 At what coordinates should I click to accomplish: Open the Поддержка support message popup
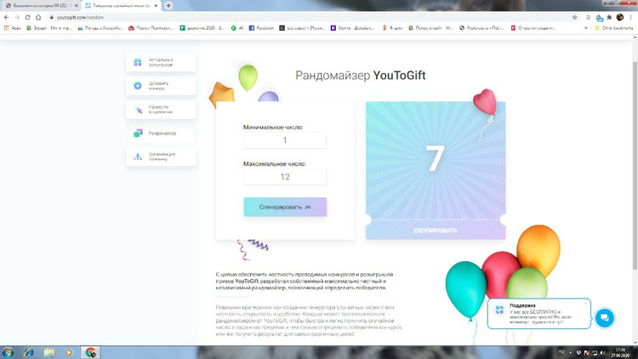(x=538, y=313)
